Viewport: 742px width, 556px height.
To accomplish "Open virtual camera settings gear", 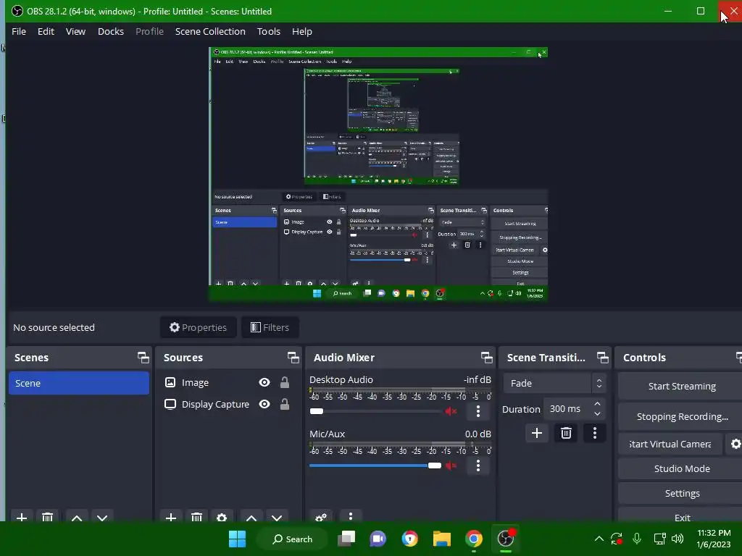I will tap(735, 444).
